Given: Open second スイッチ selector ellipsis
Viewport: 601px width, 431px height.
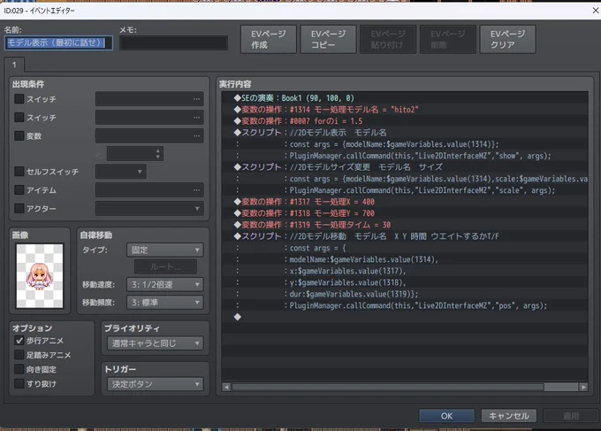Looking at the screenshot, I should point(196,117).
